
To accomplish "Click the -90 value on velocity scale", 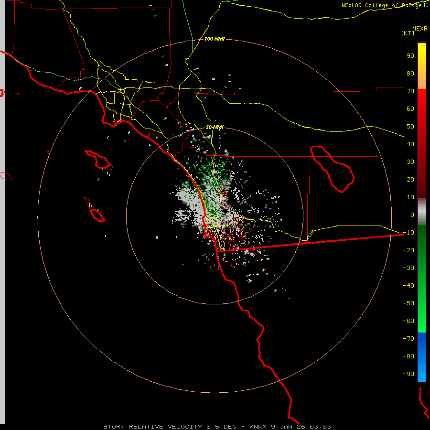I will click(408, 374).
